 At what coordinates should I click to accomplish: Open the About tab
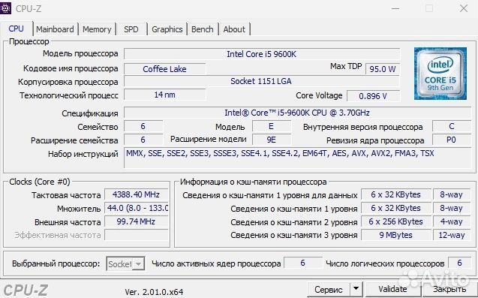(x=234, y=29)
